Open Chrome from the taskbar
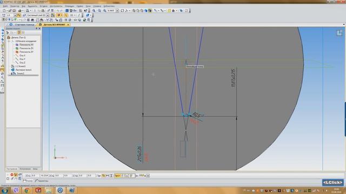Image resolution: width=346 pixels, height=194 pixels. [27, 190]
